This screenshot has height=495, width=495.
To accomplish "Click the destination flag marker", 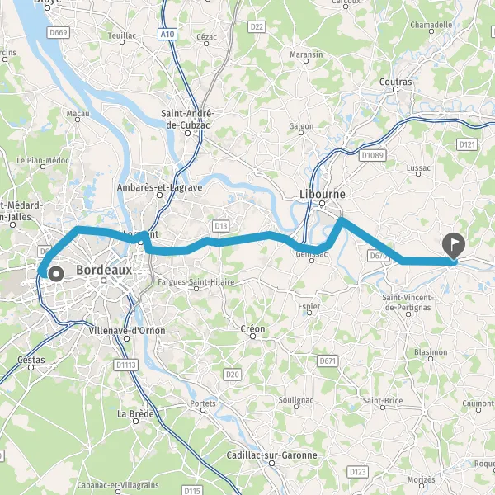I will pyautogui.click(x=454, y=247).
